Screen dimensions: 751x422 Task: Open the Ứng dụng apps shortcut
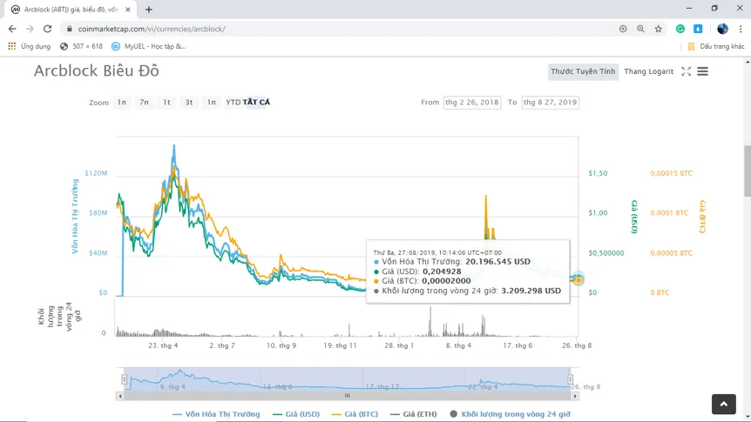point(30,46)
